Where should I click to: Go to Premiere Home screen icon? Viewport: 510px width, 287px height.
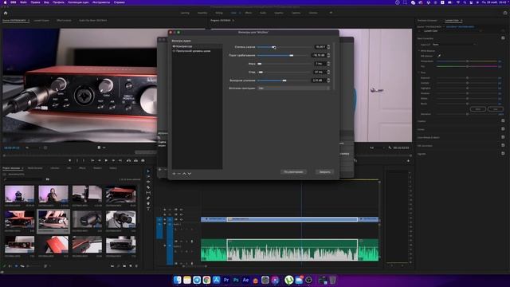pyautogui.click(x=6, y=13)
